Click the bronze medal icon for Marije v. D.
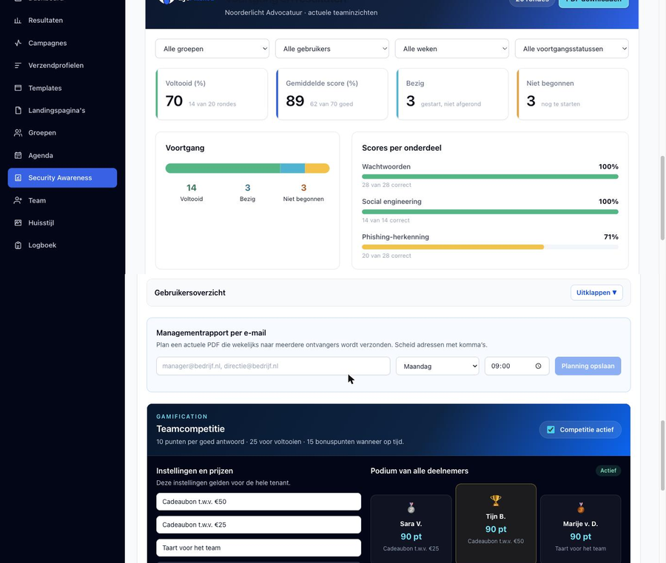This screenshot has height=563, width=666. 581,508
